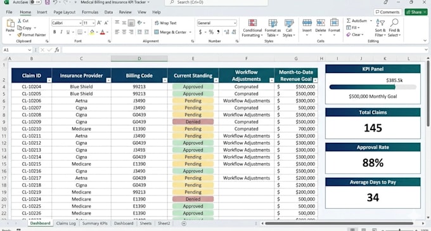This screenshot has height=231, width=431.
Task: Toggle the AutoSave switch
Action: 35,2
